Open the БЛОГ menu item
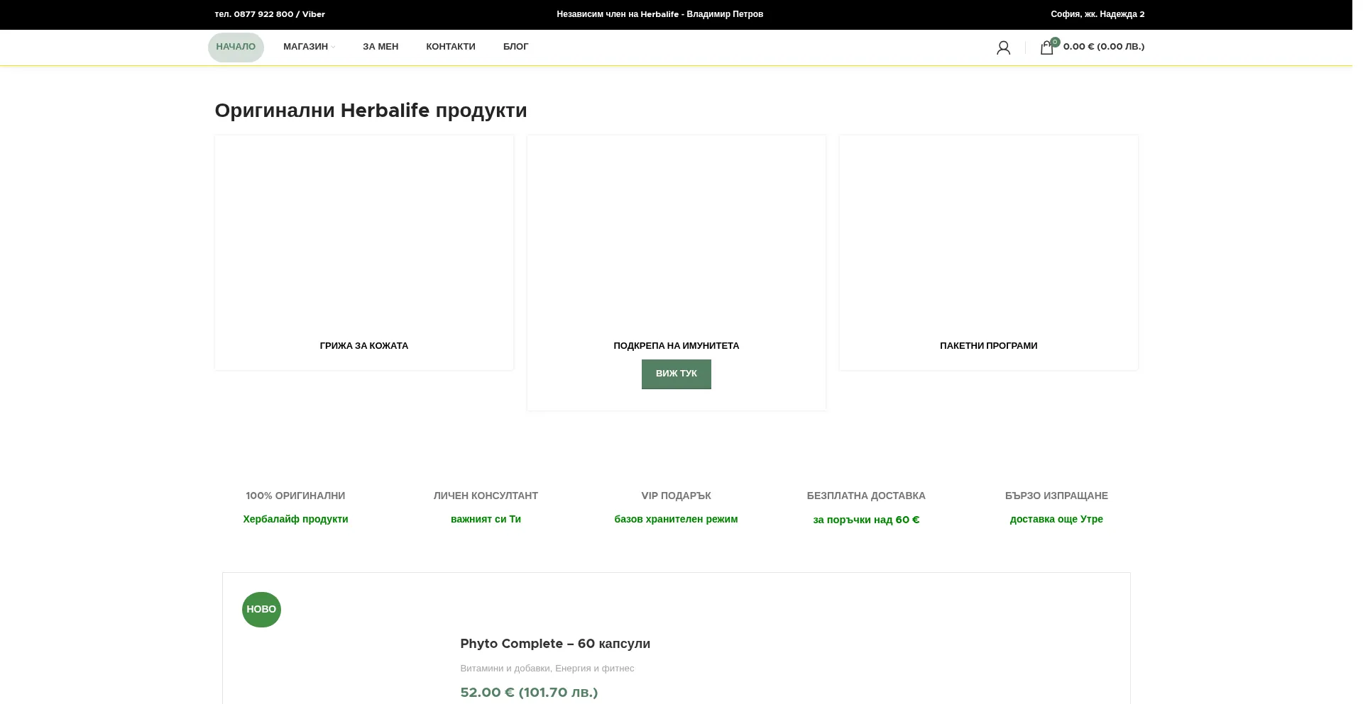 click(x=516, y=47)
